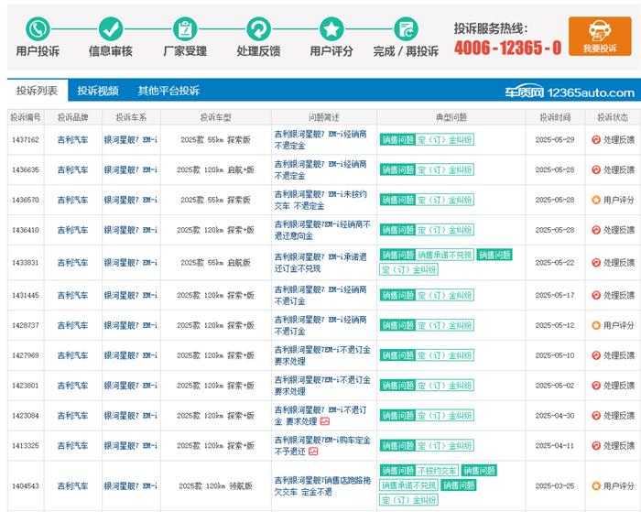Screen dimensions: 641x512
Task: Click the 处理反馈 status icon for complaint 1423084
Action: coord(596,416)
